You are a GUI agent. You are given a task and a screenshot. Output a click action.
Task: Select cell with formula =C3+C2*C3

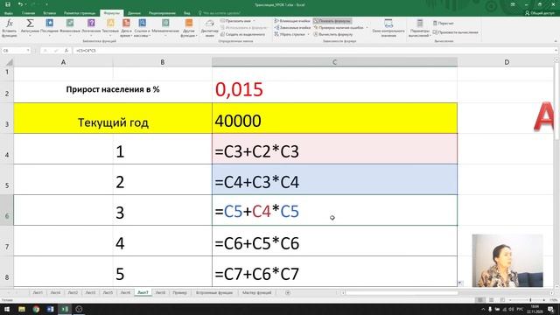(x=334, y=150)
